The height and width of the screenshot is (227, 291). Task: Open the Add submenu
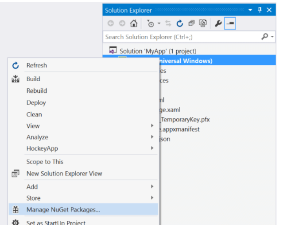click(83, 187)
